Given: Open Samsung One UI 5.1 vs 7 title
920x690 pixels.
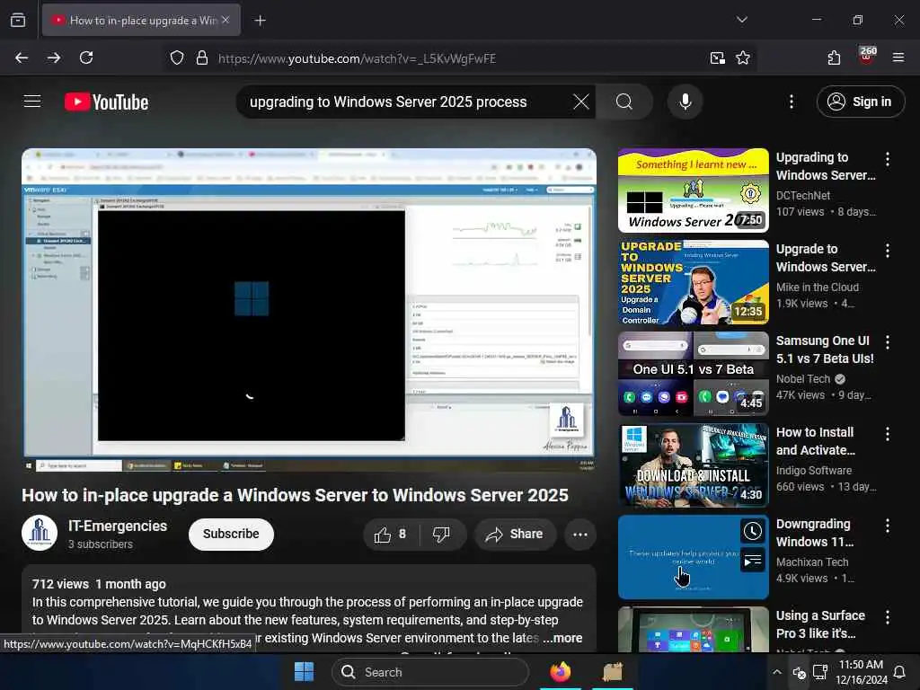Looking at the screenshot, I should (825, 349).
